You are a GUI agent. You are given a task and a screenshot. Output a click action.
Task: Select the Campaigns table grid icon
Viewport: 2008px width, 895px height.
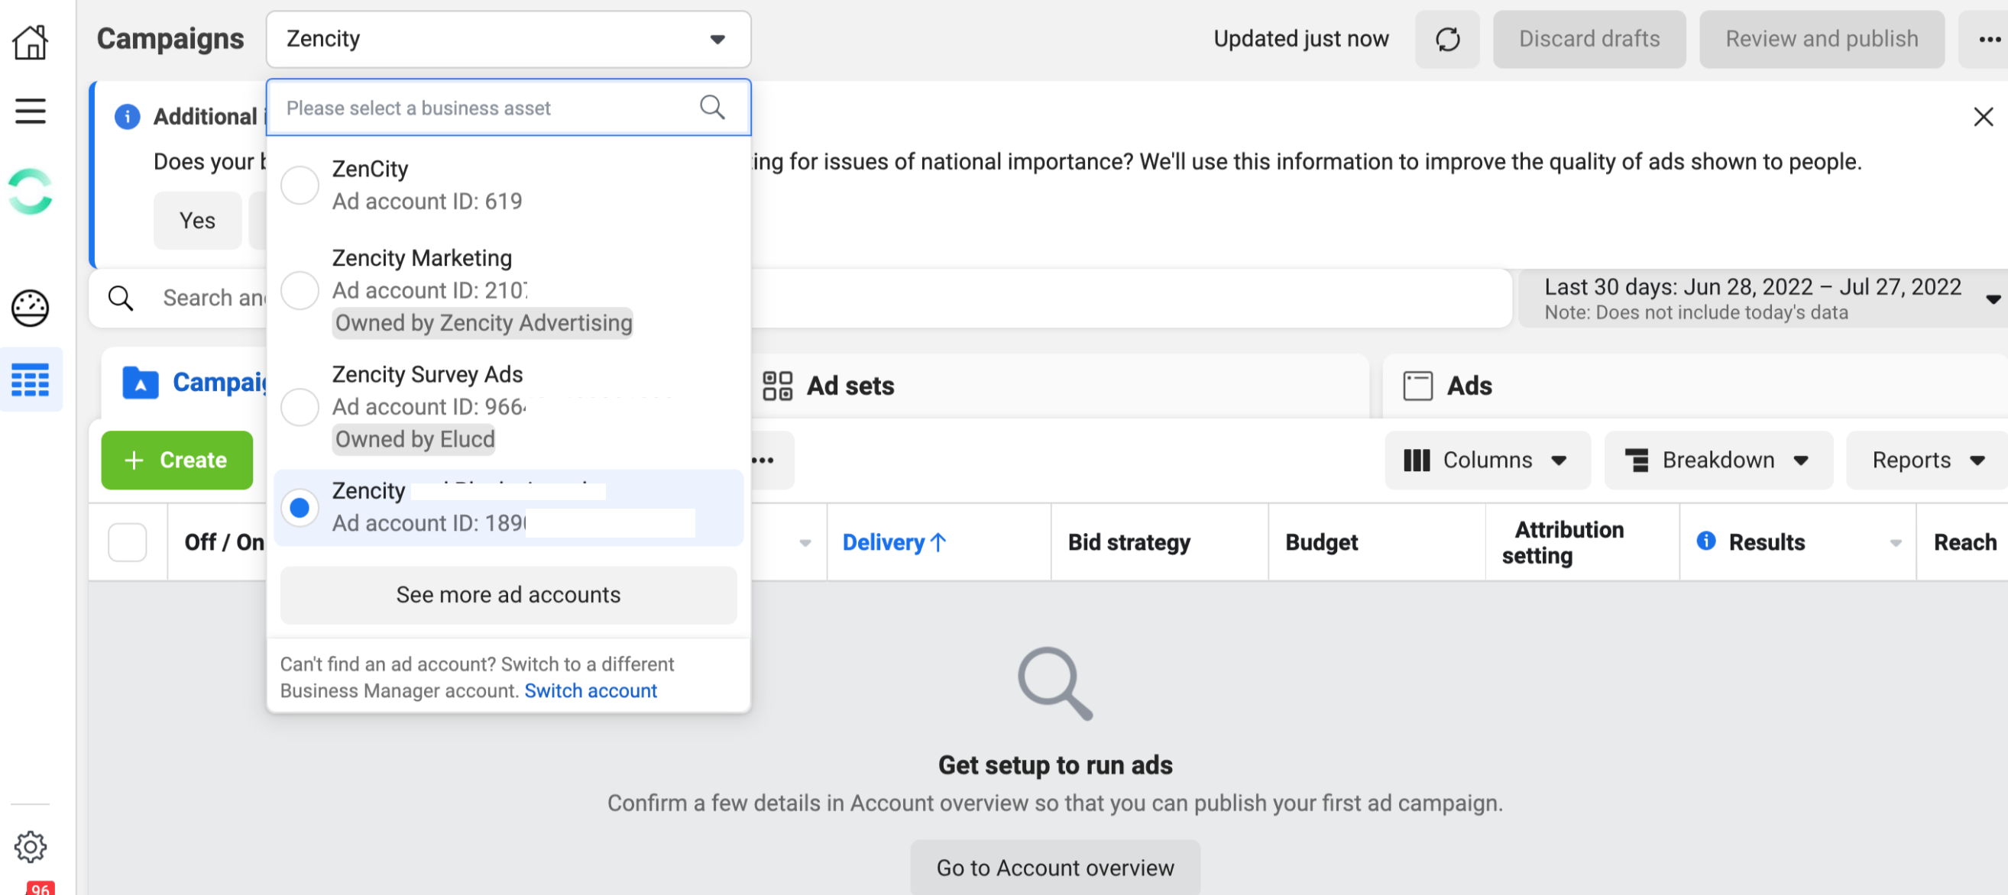pyautogui.click(x=31, y=380)
